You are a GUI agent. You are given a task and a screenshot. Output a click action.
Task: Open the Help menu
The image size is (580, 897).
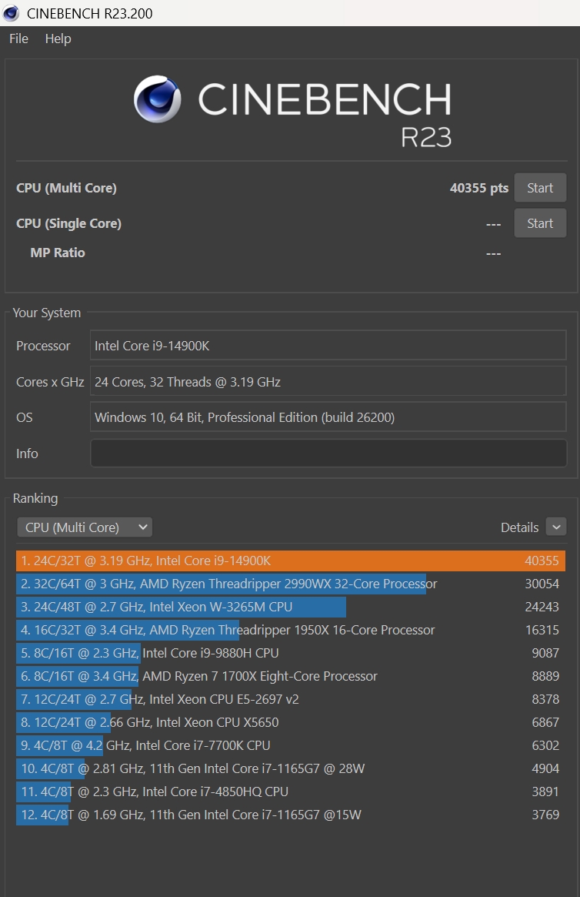58,38
